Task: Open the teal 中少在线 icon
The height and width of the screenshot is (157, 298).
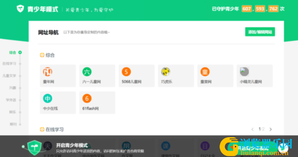Action: 48,98
